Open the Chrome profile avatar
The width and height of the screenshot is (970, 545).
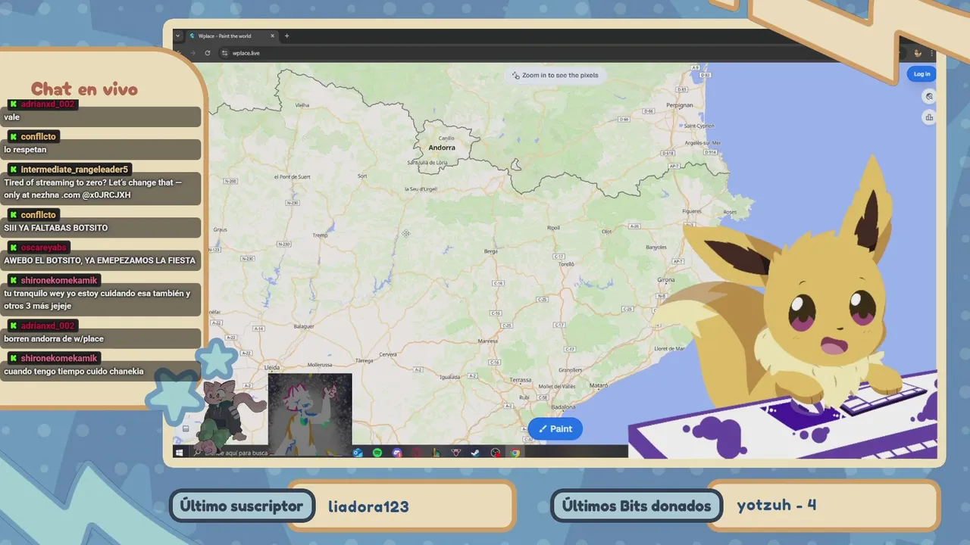point(918,53)
